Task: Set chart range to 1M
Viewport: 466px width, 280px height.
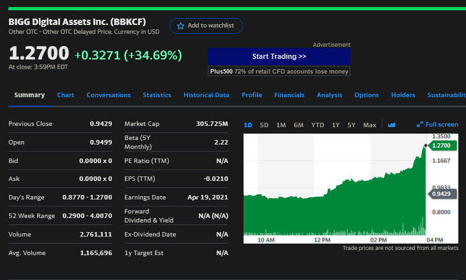Action: click(281, 125)
